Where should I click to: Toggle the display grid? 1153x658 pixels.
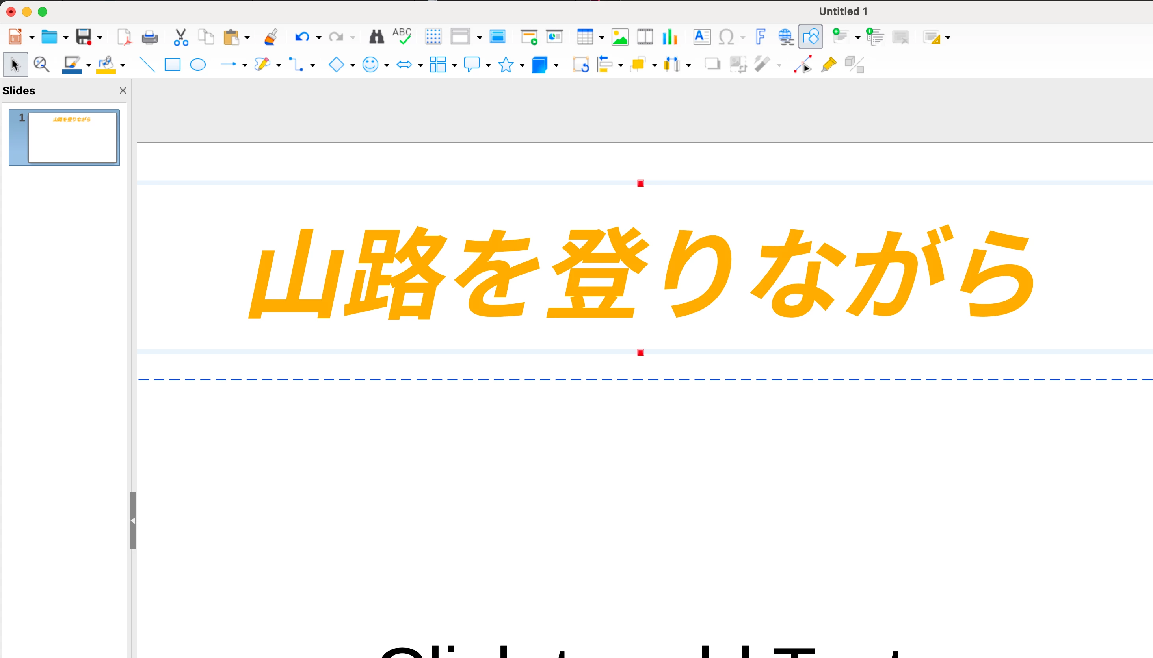433,37
